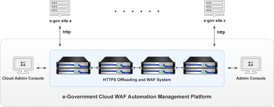This screenshot has height=107, width=274.
Task: Click the e-gov site z server icon
Action: pos(214,8)
